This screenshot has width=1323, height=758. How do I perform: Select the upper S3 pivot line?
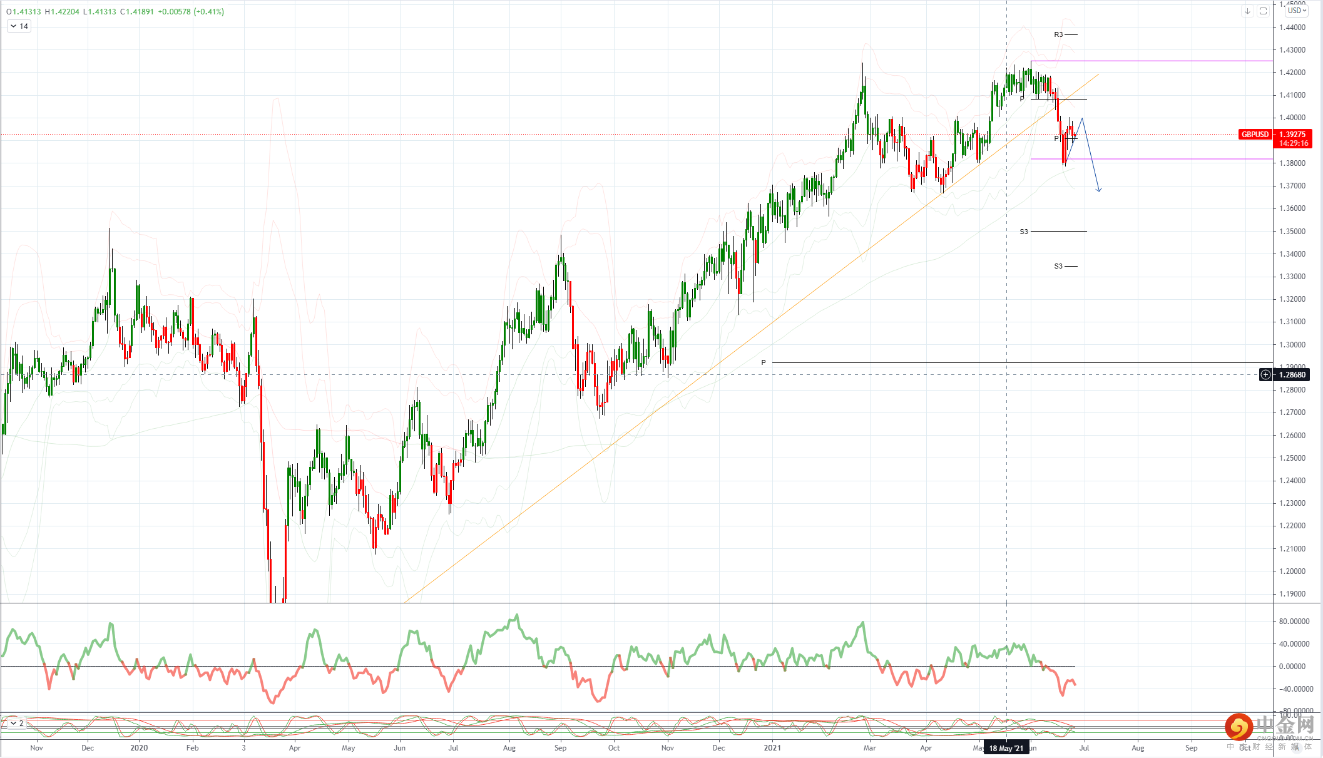1058,232
